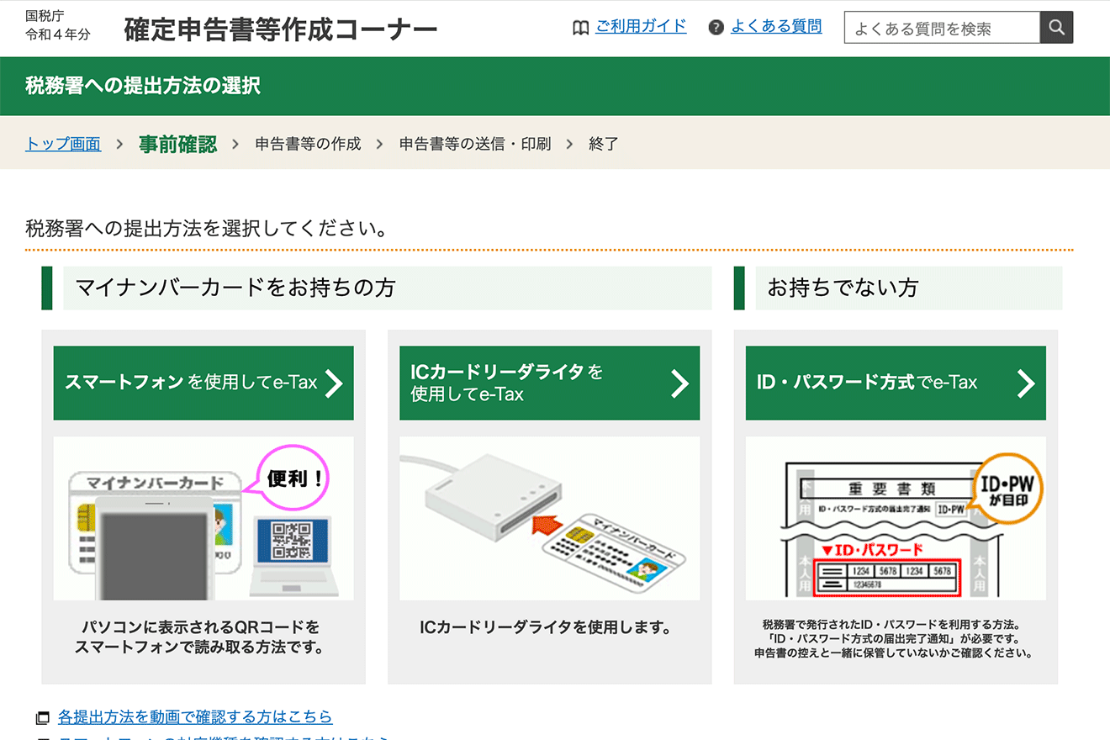The image size is (1110, 740).
Task: Click the magnifying glass search icon
Action: [1056, 26]
